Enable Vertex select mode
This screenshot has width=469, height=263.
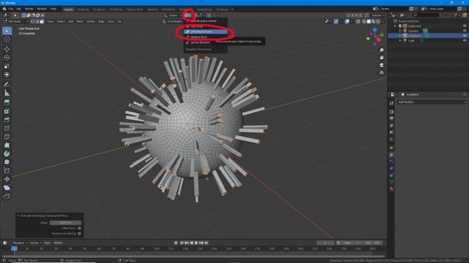pyautogui.click(x=32, y=21)
